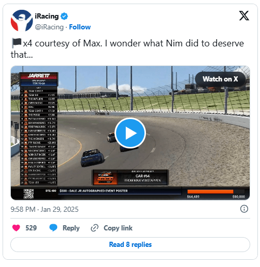Click the iRacing display name
260x267 pixels.
coord(47,16)
